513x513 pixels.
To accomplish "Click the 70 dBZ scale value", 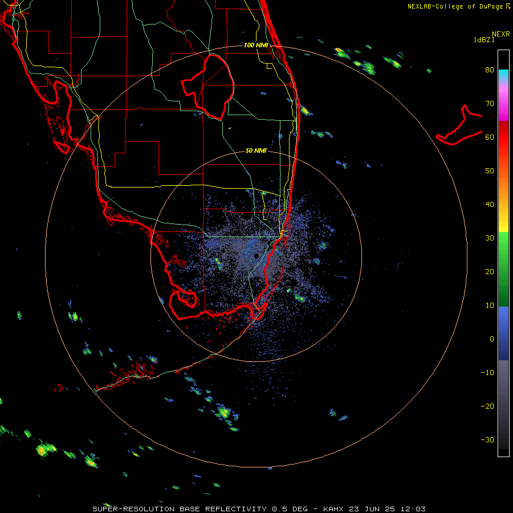I will tap(490, 104).
